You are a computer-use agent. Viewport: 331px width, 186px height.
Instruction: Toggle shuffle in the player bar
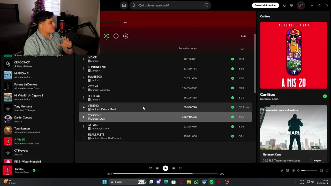click(x=150, y=168)
